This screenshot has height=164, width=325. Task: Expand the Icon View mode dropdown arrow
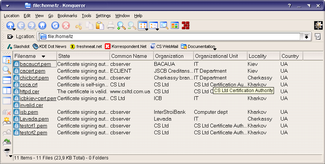[147, 29]
